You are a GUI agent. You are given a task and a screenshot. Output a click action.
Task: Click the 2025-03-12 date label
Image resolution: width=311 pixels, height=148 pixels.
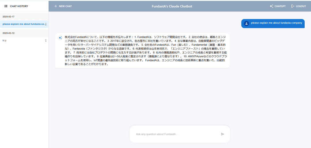click(9, 33)
